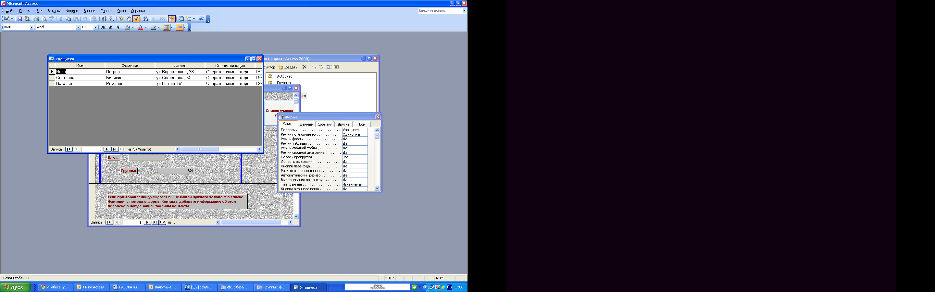The height and width of the screenshot is (292, 935).
Task: Click the New Object toolbar icon
Action: click(189, 19)
